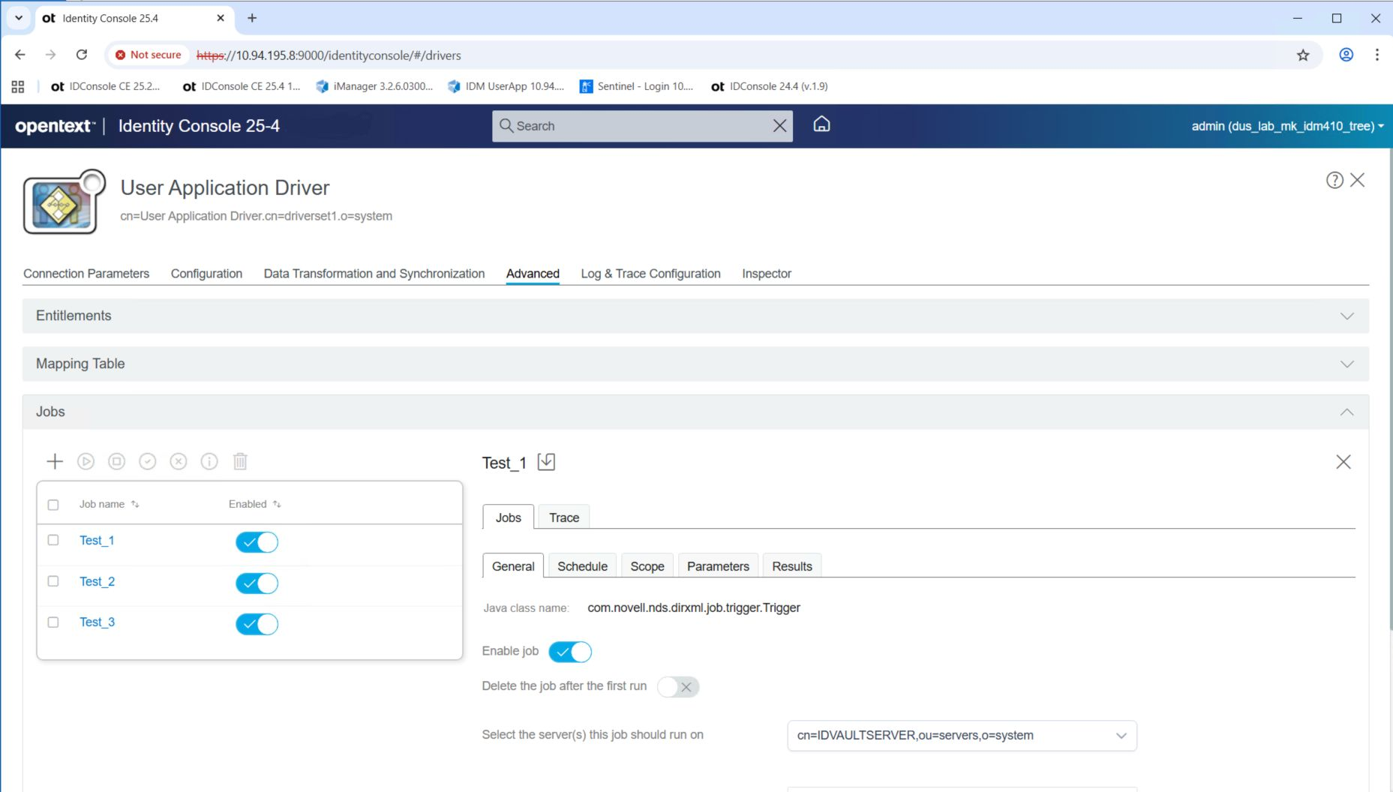The width and height of the screenshot is (1393, 792).
Task: Open Log & Trace Configuration tab
Action: pos(650,274)
